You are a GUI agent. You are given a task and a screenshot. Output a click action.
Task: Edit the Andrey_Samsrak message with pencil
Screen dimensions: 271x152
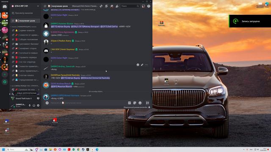coord(142,65)
